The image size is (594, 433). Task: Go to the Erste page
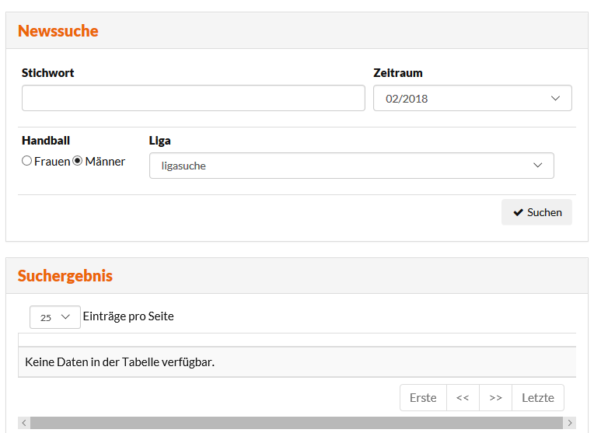pos(423,397)
